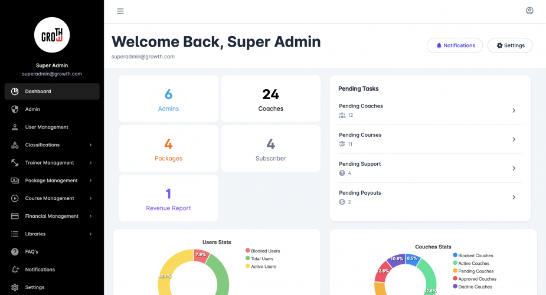
Task: Click Total Users legend swatch
Action: point(247,258)
